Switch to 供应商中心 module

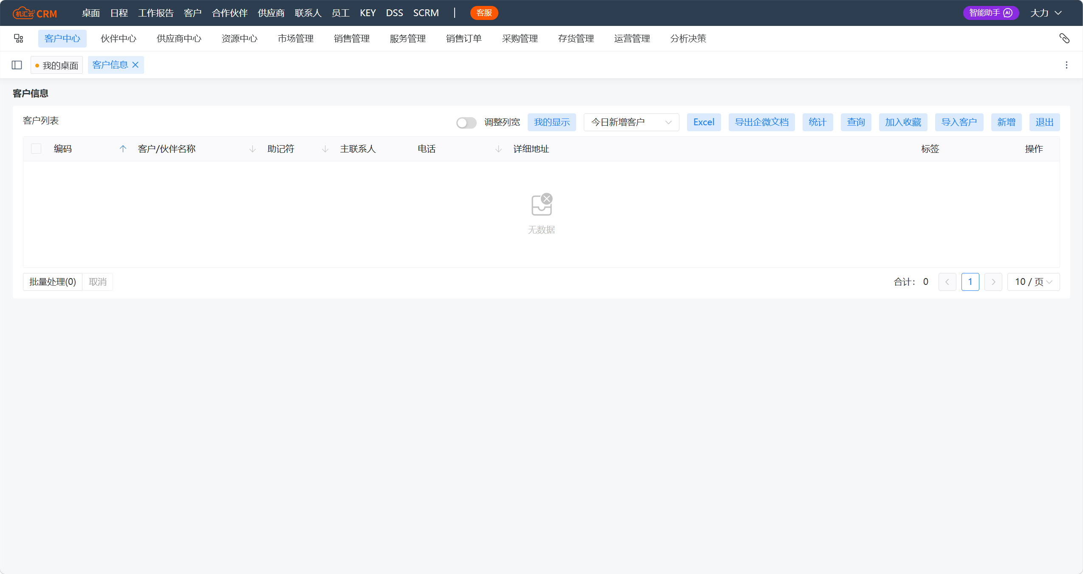click(179, 39)
